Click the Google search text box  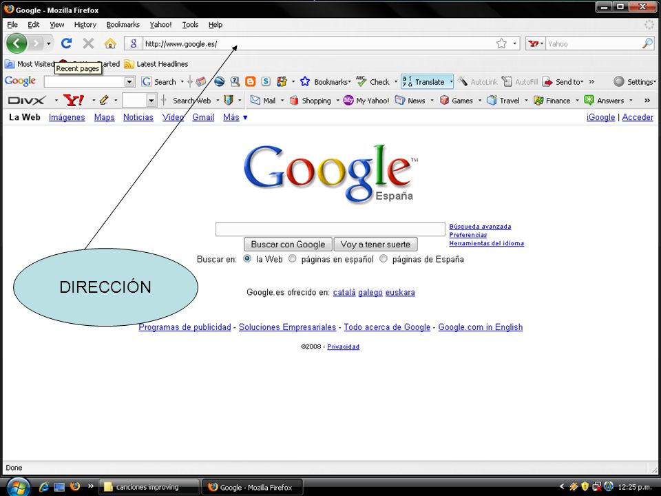(x=330, y=229)
